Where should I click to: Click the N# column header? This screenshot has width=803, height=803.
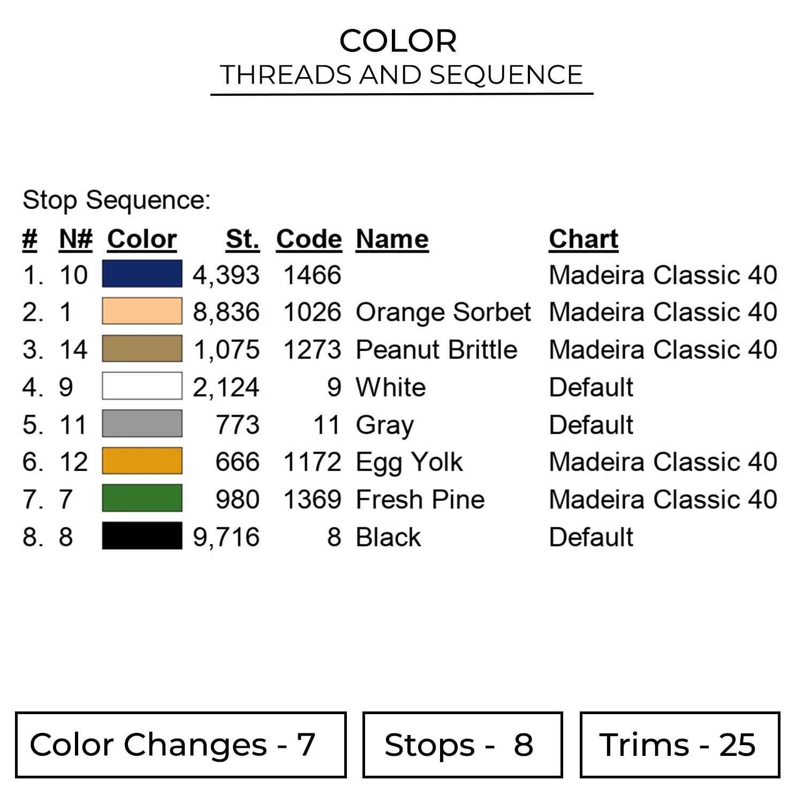tap(75, 239)
